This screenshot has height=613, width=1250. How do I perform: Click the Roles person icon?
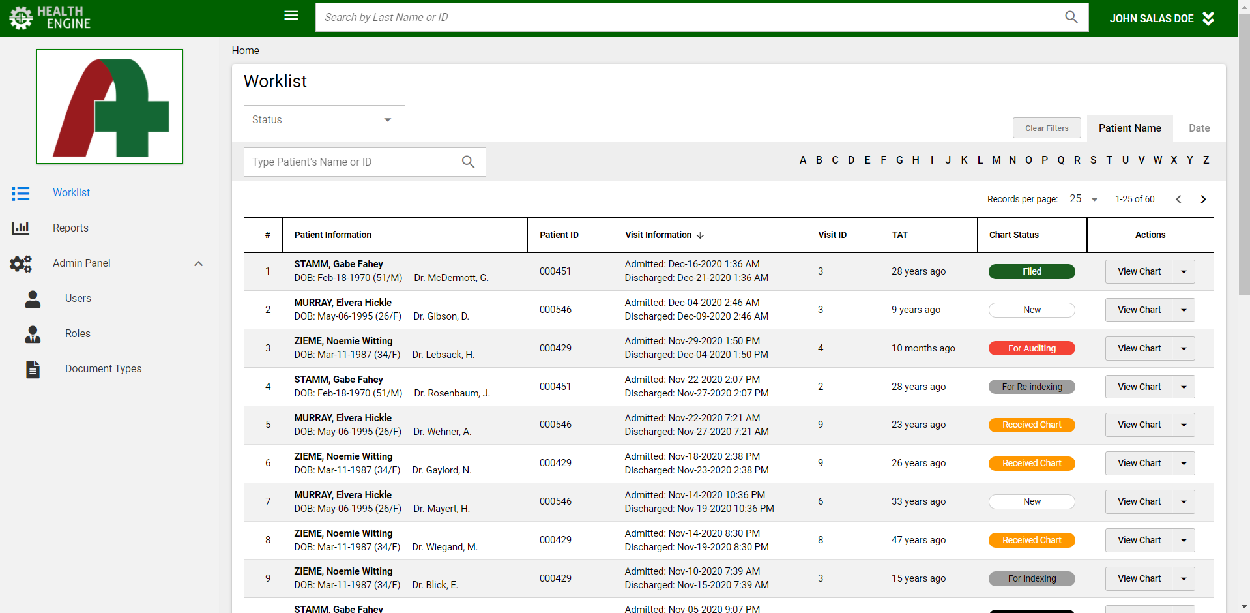33,334
